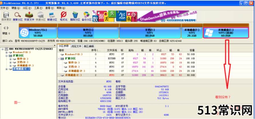Expand Windows7(G:) node in the tree
Screen dimensions: 255x119
pos(7,52)
